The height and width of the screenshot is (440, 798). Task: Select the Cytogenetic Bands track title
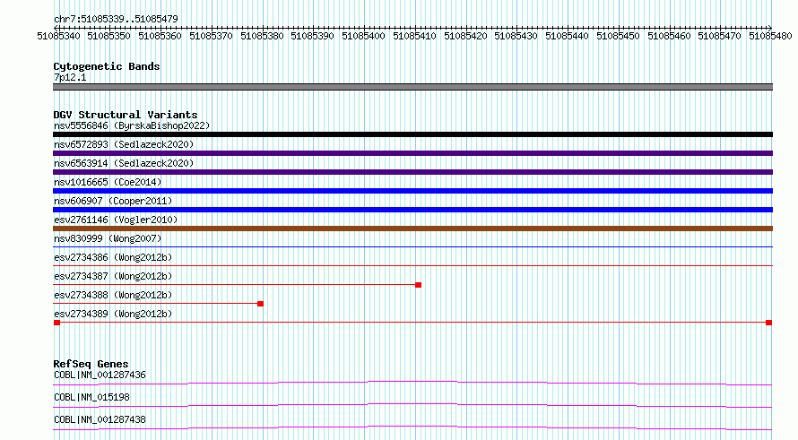[x=107, y=66]
